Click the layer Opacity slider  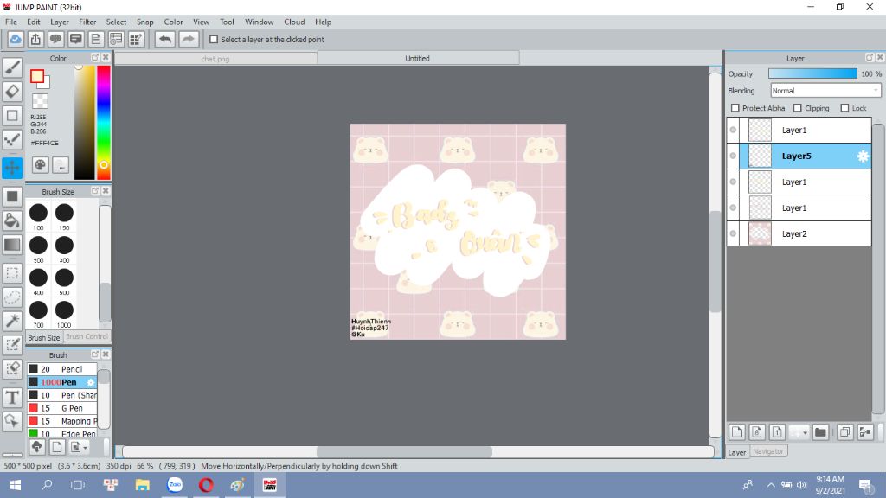point(812,74)
